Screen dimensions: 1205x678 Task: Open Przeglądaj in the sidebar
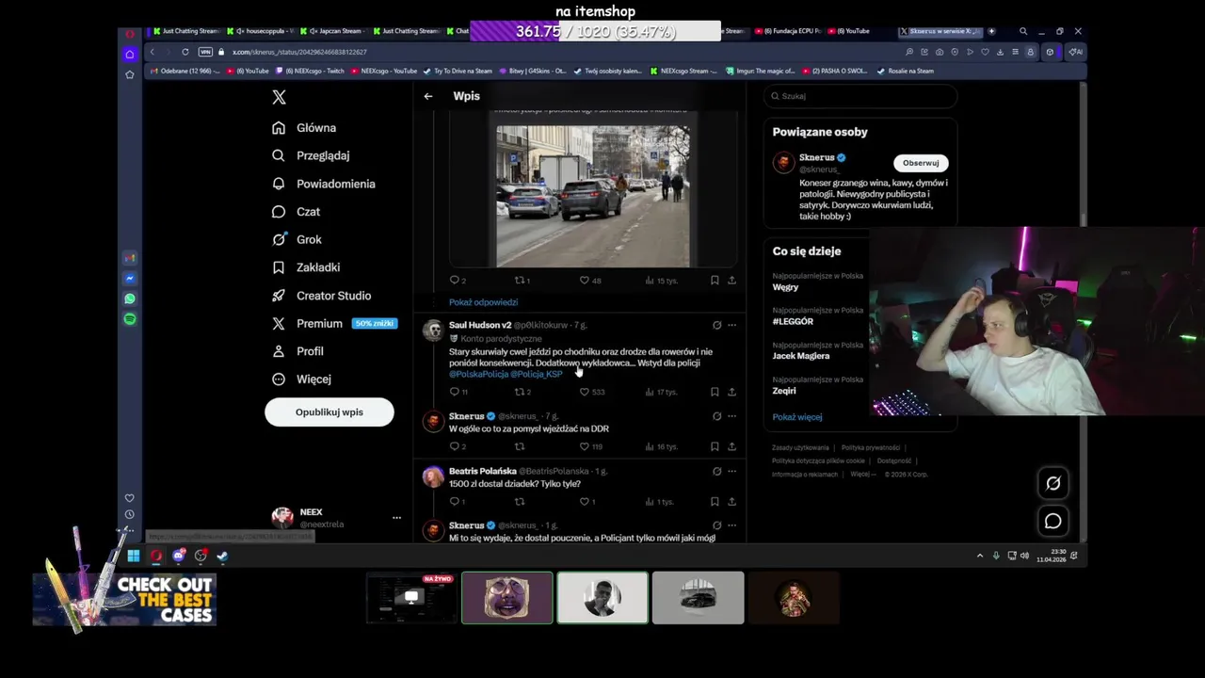tap(311, 155)
